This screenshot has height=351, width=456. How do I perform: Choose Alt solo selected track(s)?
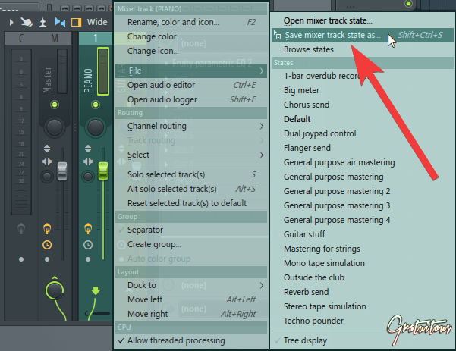coord(191,189)
